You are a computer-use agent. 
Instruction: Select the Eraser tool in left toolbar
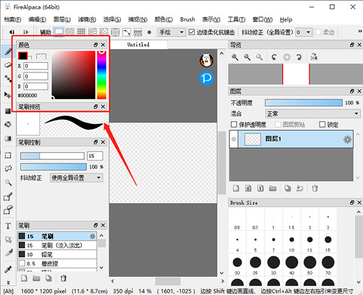(7, 64)
